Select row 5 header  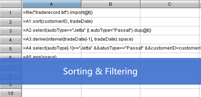tap(11, 48)
